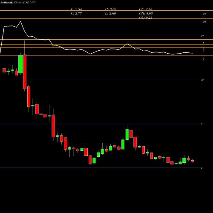Select the low value 'L: 2.60'
This screenshot has height=213, width=213.
110,13
